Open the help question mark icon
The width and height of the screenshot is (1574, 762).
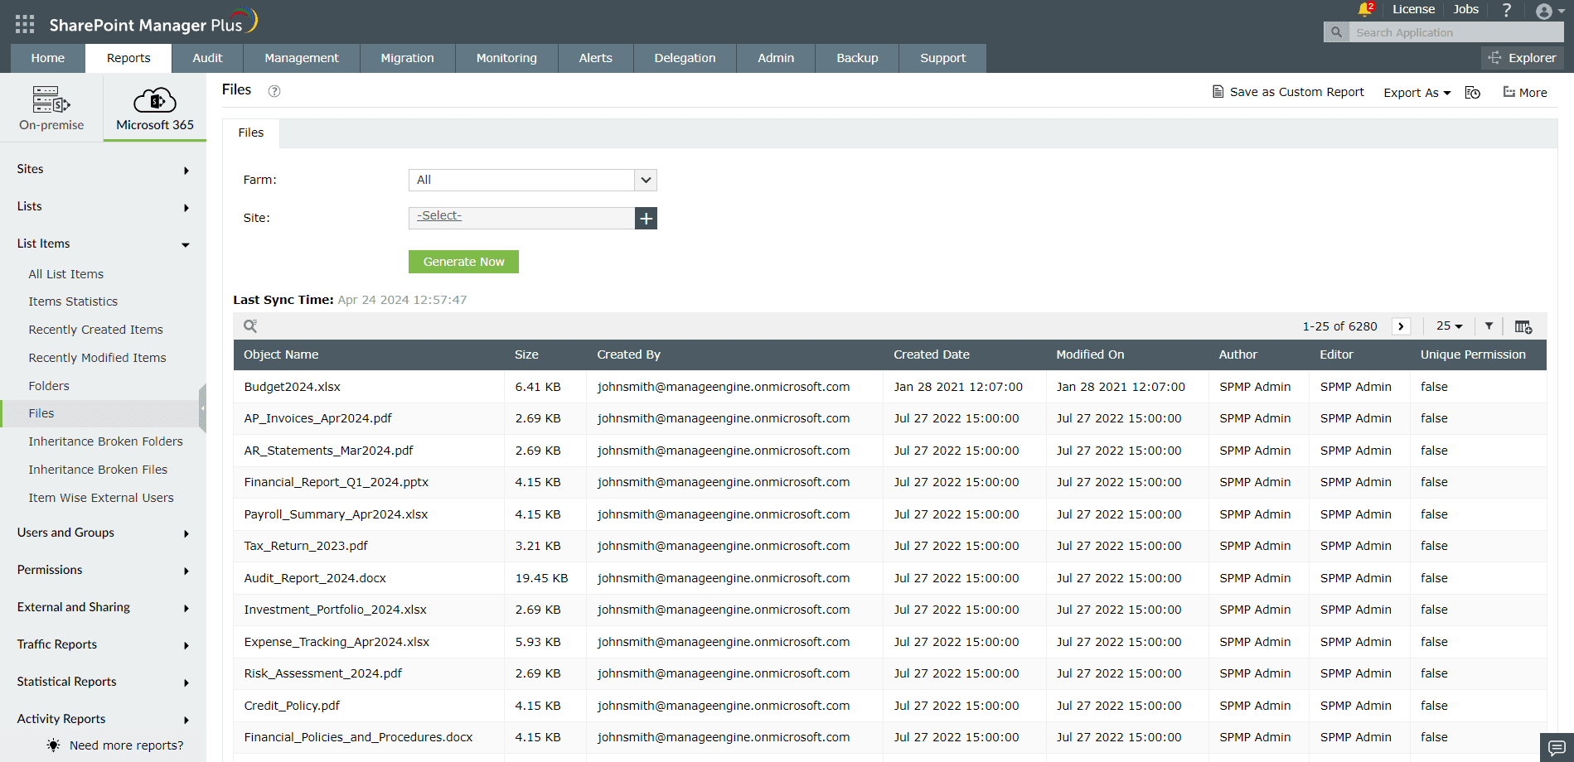tap(1506, 9)
